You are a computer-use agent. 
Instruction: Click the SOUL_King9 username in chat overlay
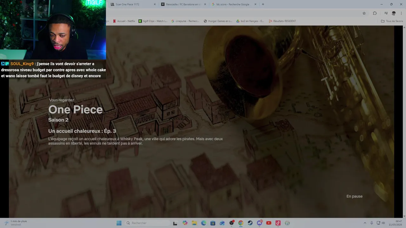click(22, 64)
